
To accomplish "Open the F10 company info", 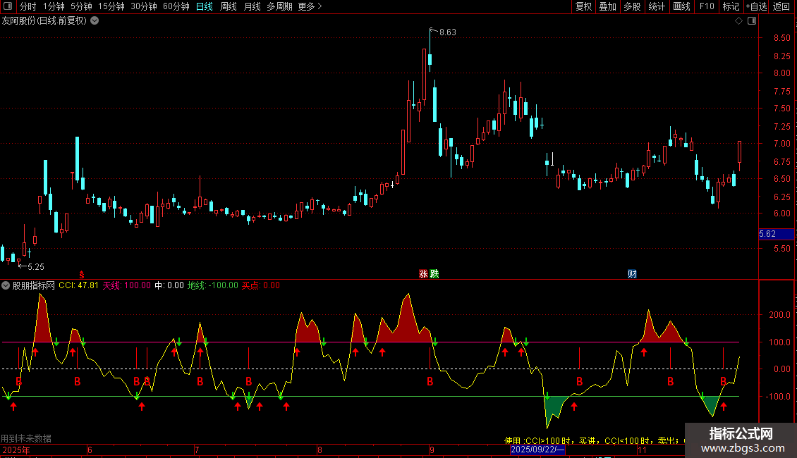I will pyautogui.click(x=707, y=6).
